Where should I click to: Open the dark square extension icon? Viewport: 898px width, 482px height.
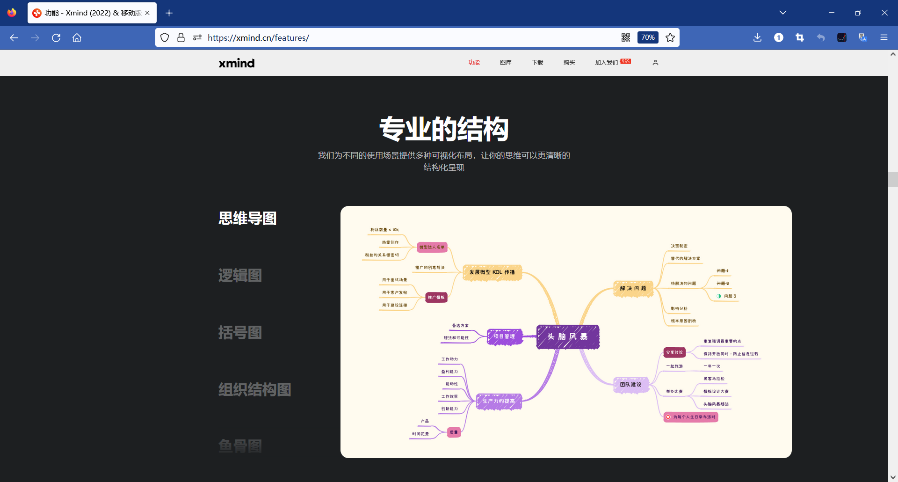coord(842,37)
